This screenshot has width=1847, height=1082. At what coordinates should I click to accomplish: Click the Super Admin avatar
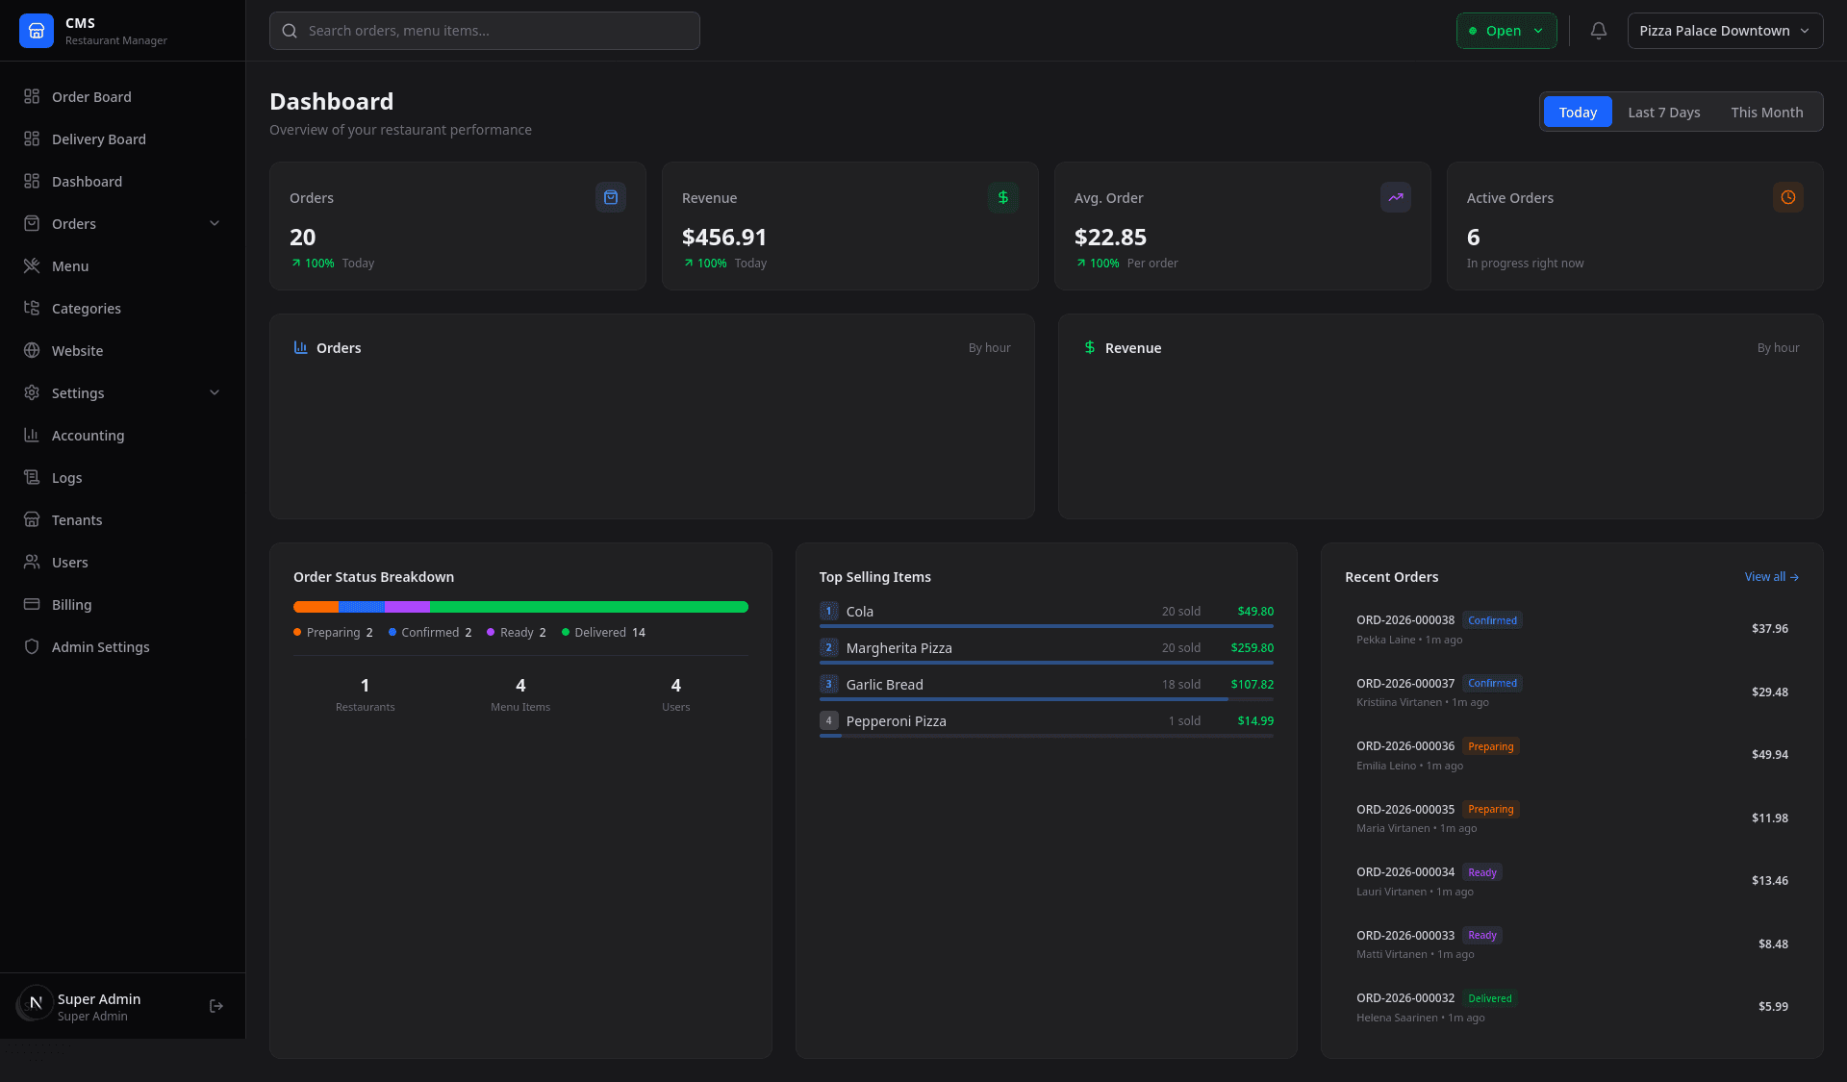coord(36,1004)
